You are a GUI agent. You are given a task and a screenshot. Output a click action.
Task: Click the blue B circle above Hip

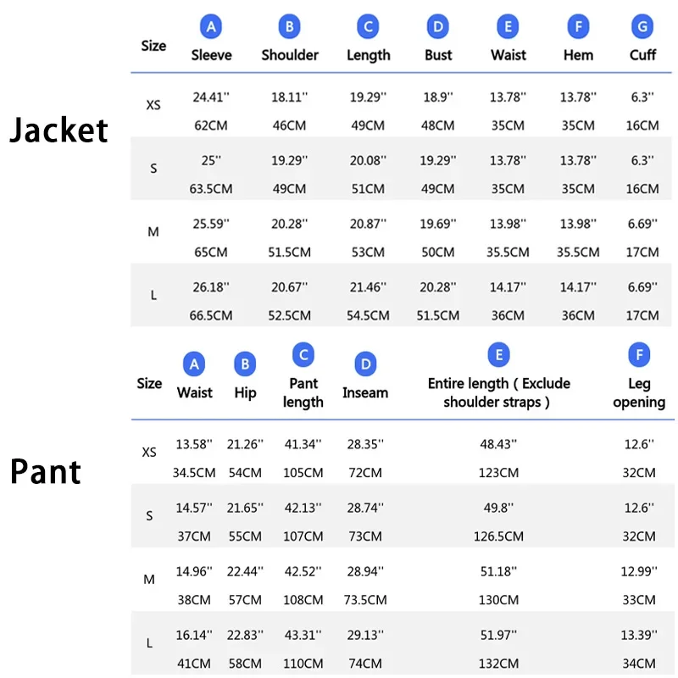pos(245,364)
